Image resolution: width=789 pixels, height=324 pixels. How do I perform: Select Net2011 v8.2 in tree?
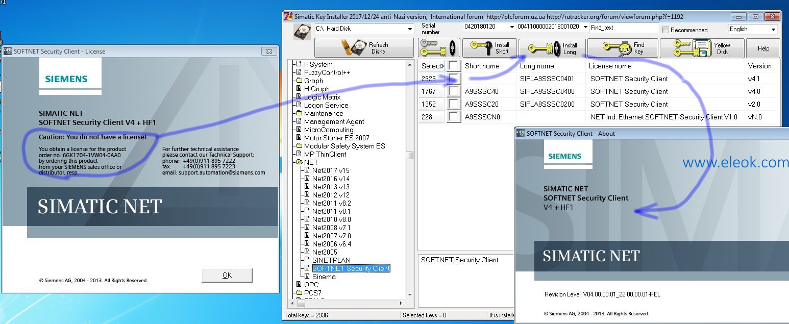pyautogui.click(x=331, y=203)
